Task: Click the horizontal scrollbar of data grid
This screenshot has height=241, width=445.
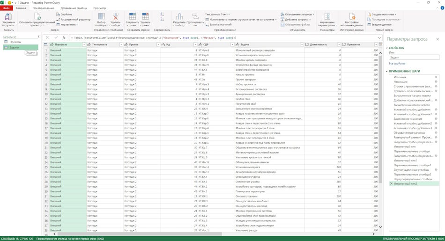Action: 139,234
